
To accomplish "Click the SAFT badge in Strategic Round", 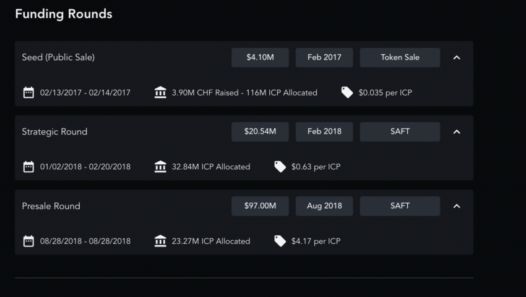I will click(400, 132).
